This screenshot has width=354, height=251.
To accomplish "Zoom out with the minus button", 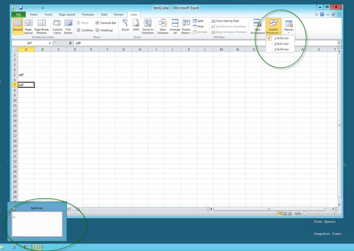I will [x=305, y=214].
